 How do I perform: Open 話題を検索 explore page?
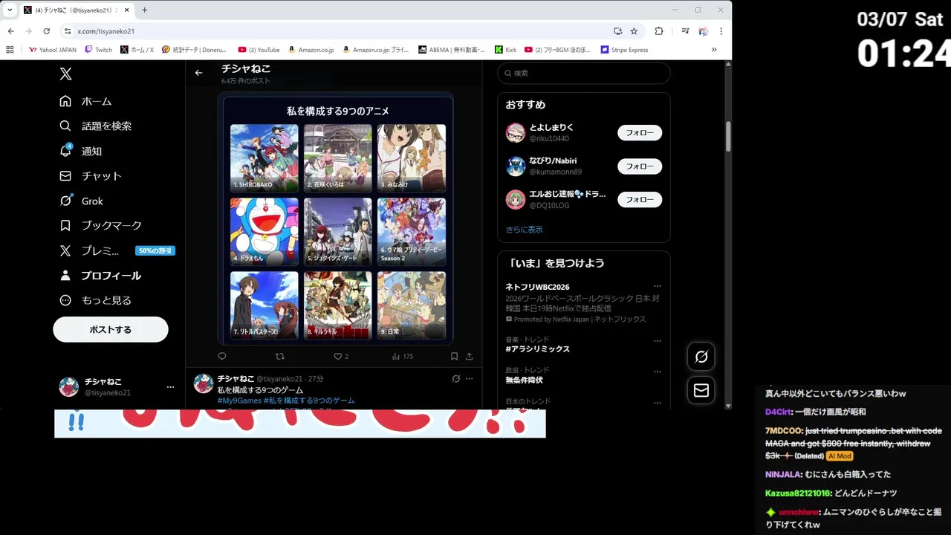pyautogui.click(x=96, y=126)
